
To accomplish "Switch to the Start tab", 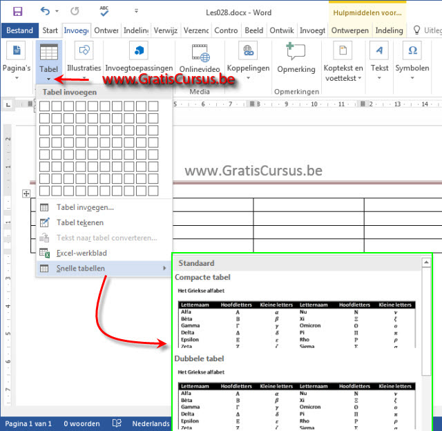I will tap(50, 30).
